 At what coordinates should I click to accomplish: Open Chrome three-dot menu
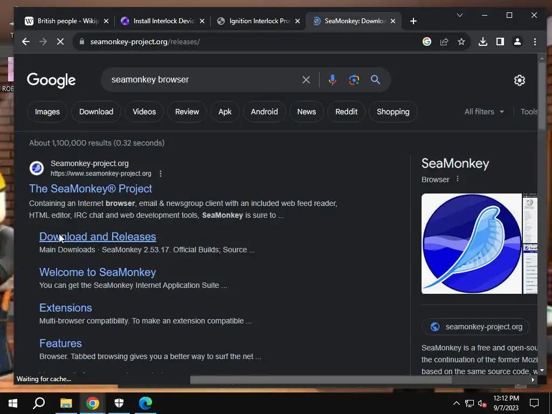(x=535, y=42)
